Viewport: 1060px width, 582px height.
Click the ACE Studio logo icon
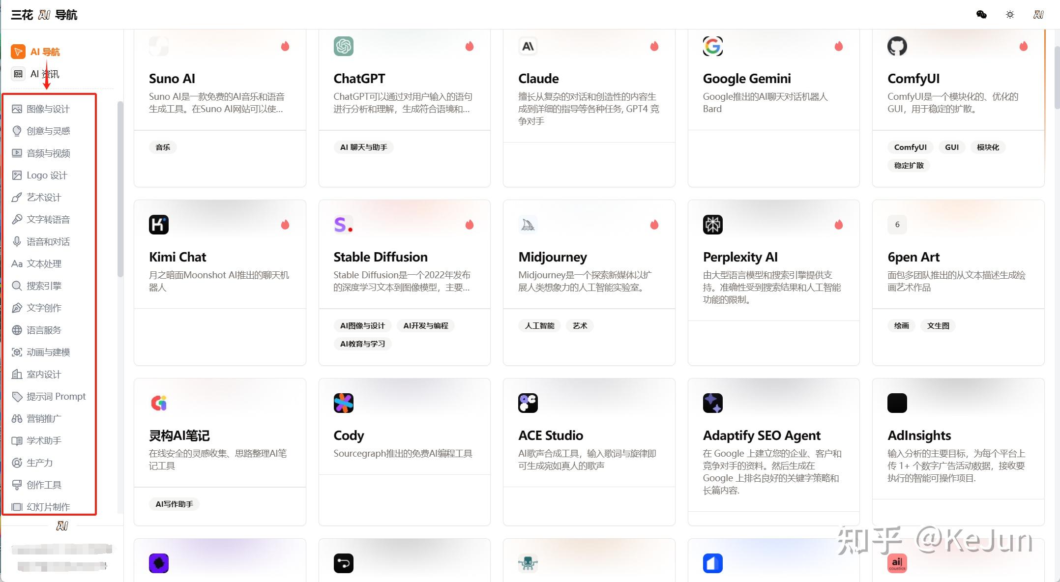528,403
